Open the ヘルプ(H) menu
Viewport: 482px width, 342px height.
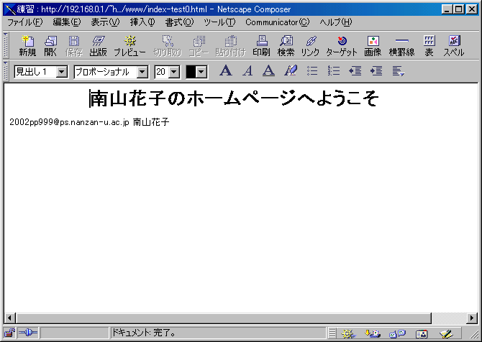click(336, 22)
